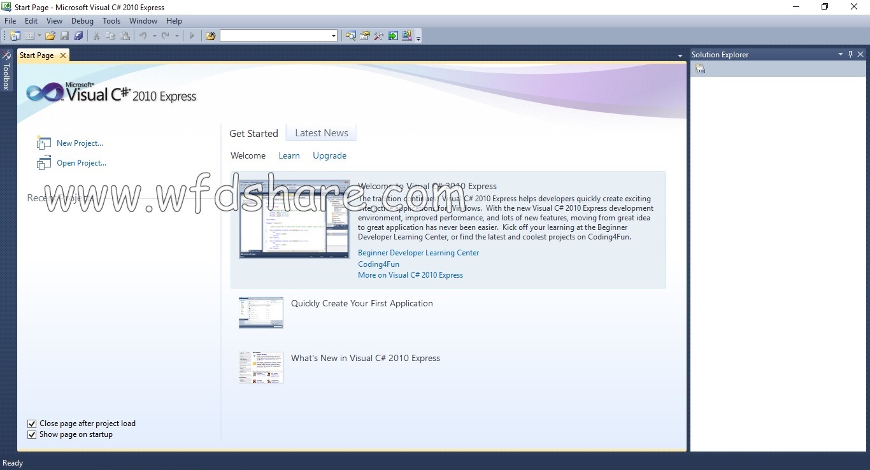This screenshot has height=470, width=870.
Task: Click the Welcome section IDE screenshot thumbnail
Action: [294, 219]
